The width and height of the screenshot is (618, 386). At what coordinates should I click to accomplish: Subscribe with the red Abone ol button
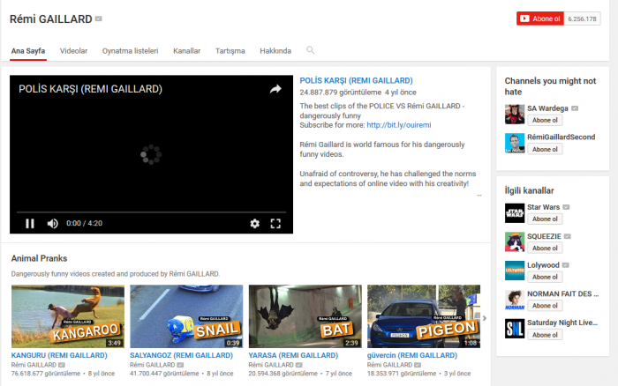click(540, 19)
